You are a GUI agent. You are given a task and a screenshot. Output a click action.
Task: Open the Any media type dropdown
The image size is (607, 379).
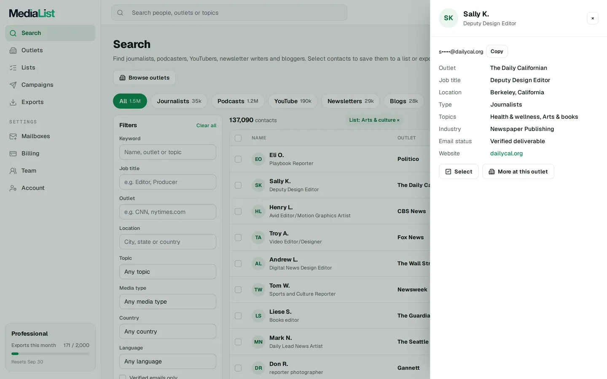coord(168,302)
